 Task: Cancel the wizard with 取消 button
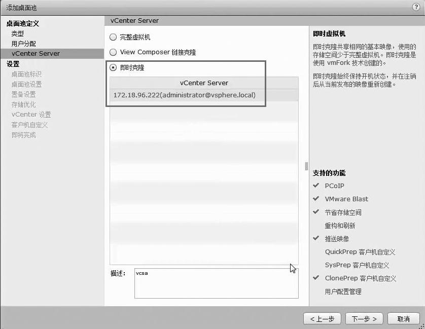click(404, 319)
